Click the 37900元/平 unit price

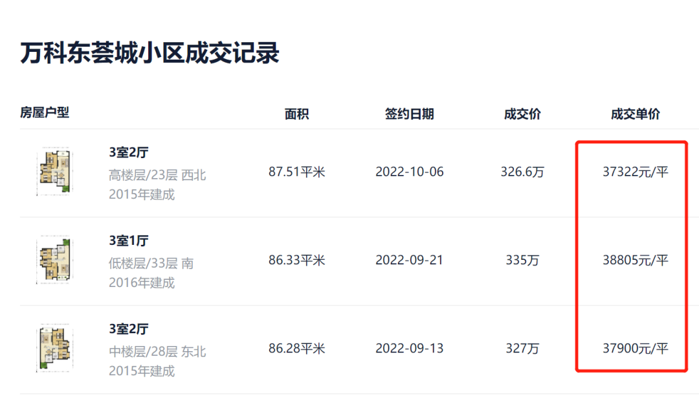tap(636, 349)
